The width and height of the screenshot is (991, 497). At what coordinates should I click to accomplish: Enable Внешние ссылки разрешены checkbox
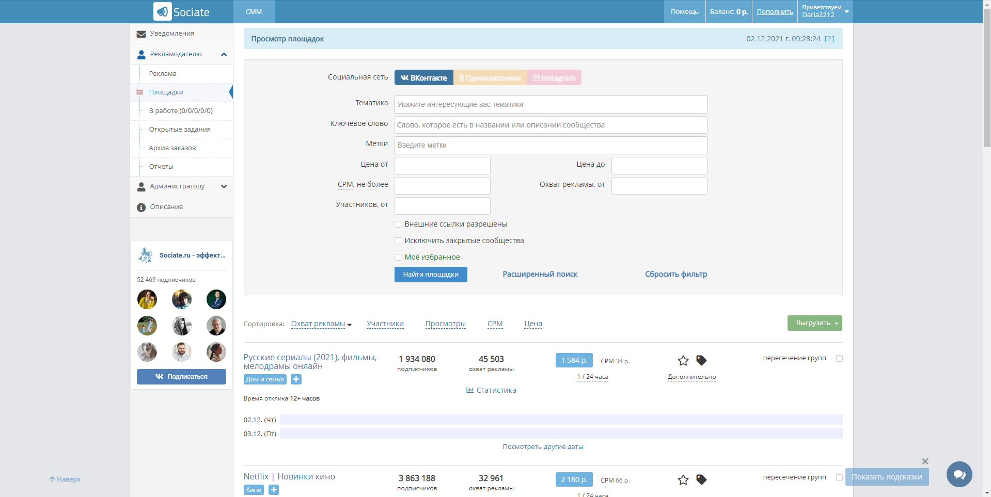point(398,224)
